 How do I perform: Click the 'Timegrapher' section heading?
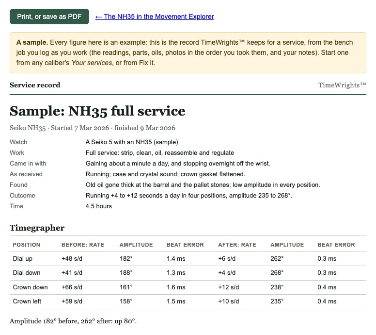click(37, 228)
